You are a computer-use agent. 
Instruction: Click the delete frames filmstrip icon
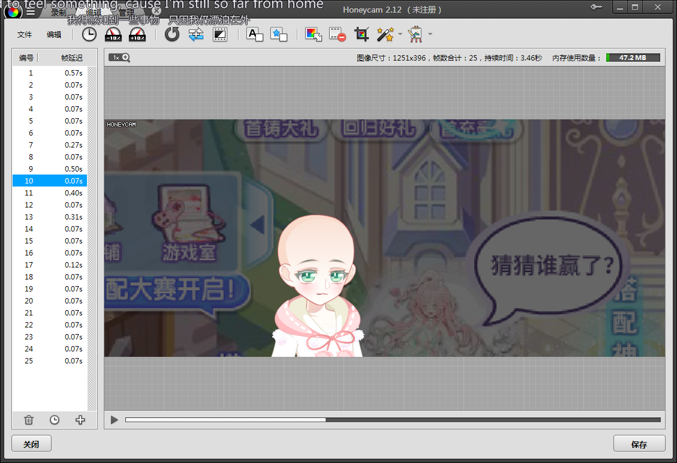338,34
